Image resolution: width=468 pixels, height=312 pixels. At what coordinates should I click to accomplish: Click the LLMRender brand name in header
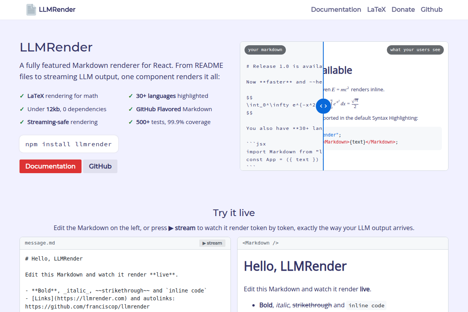(x=57, y=10)
